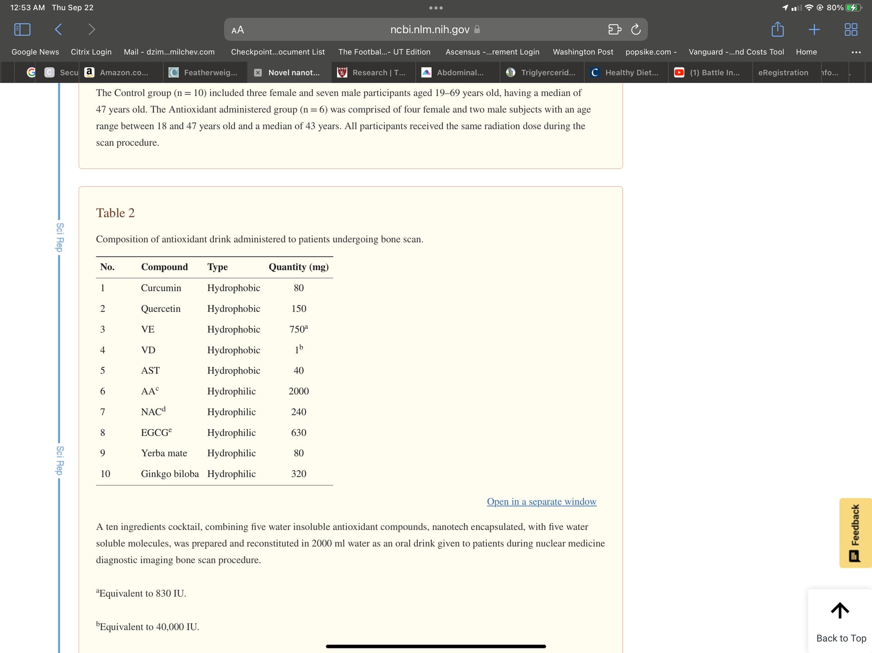Open the share sheet
The height and width of the screenshot is (653, 872).
[x=778, y=29]
